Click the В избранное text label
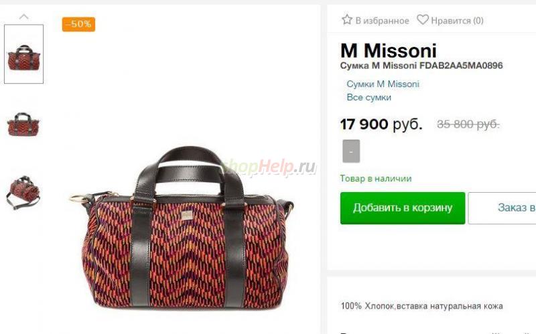 tap(382, 21)
